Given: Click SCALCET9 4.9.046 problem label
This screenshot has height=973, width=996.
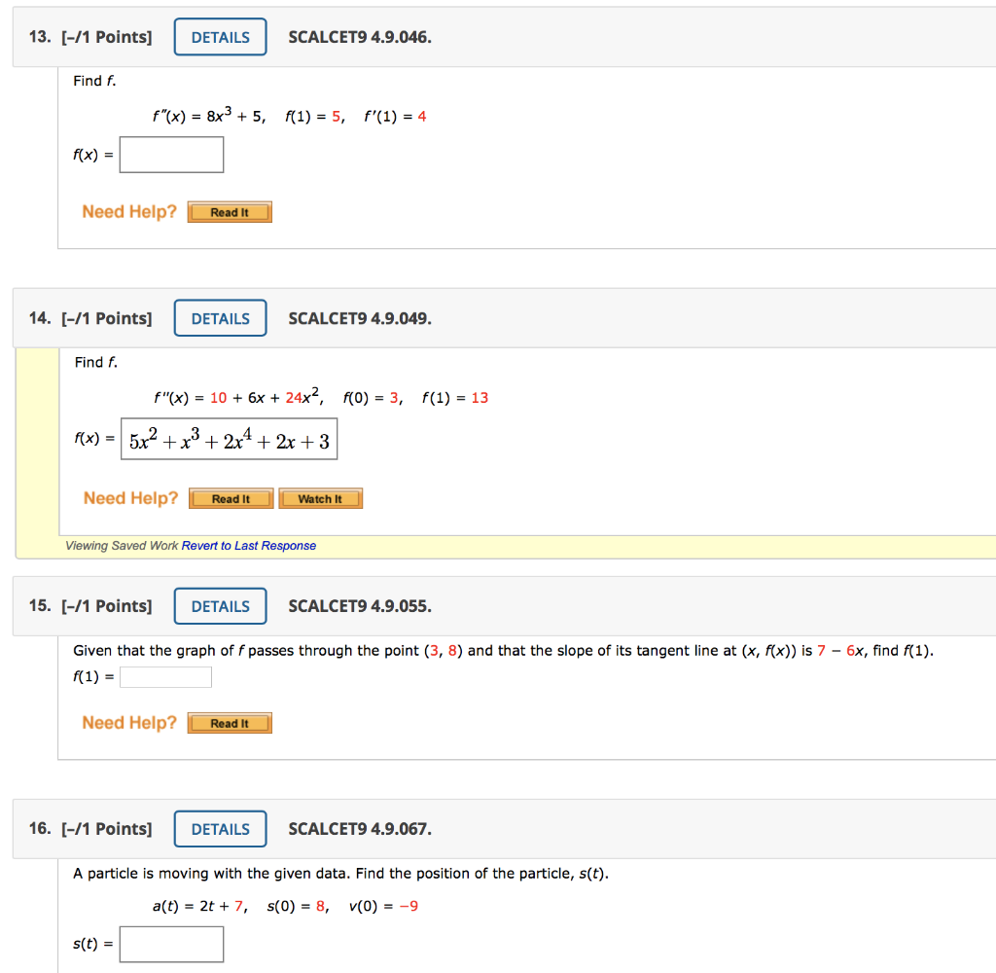Looking at the screenshot, I should click(359, 36).
